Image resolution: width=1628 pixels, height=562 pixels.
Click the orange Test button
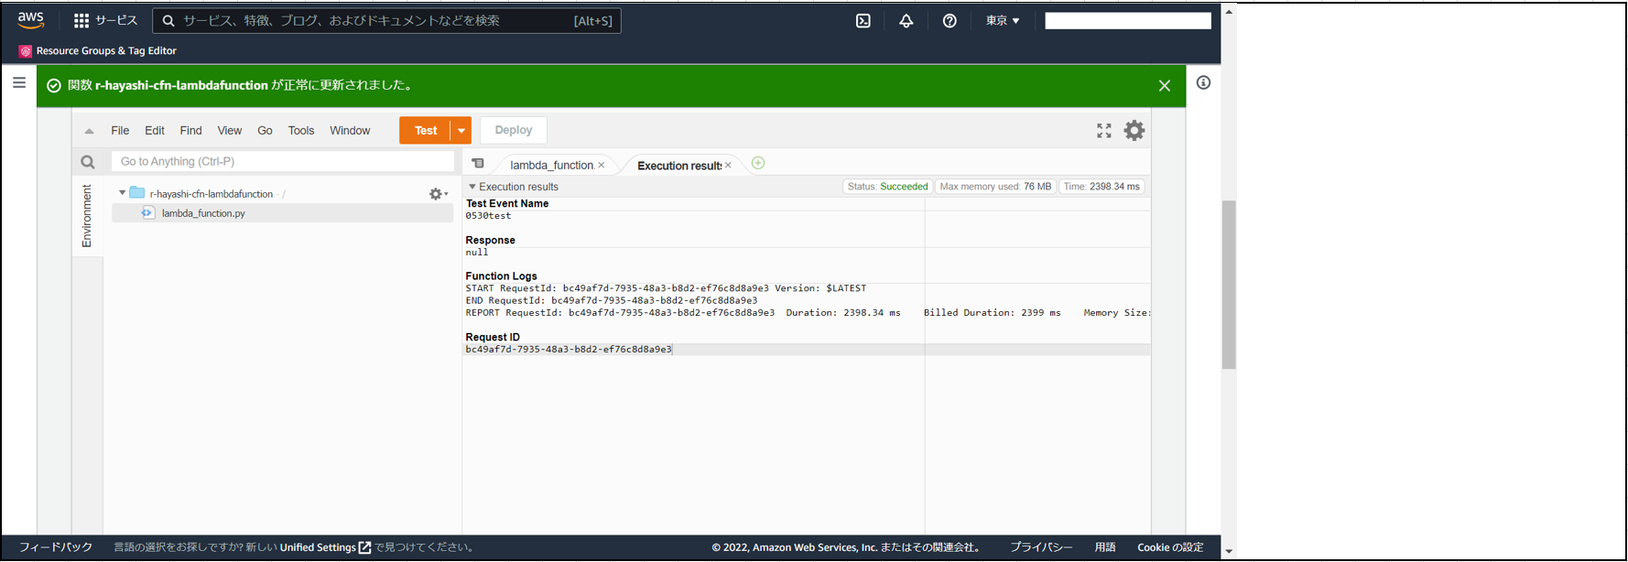pos(425,131)
